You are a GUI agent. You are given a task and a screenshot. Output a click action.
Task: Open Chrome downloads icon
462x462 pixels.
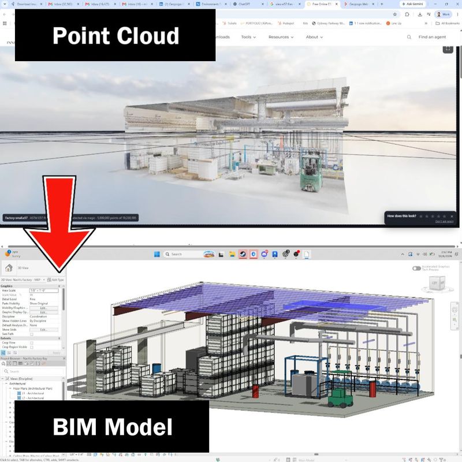point(420,14)
